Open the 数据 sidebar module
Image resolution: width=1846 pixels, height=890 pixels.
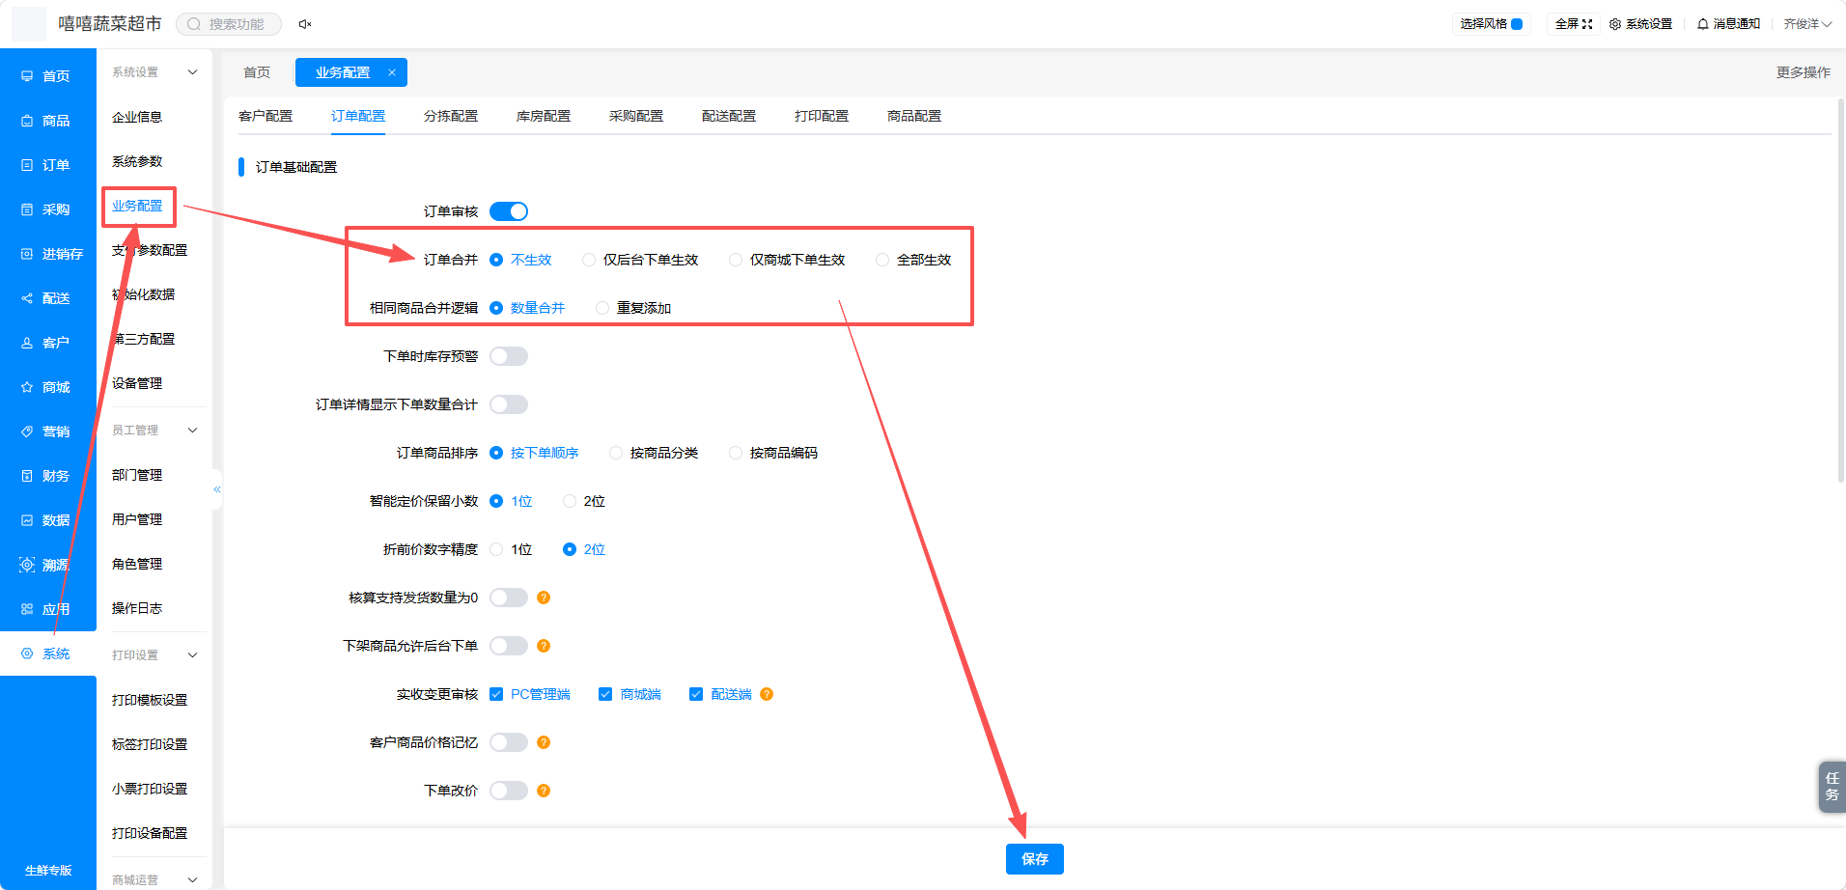[x=47, y=520]
